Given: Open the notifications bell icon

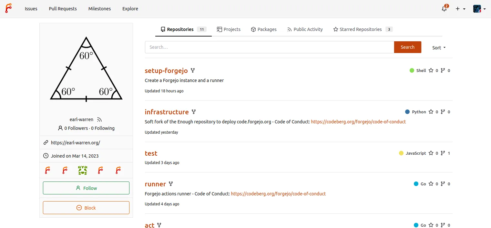Looking at the screenshot, I should click(445, 9).
